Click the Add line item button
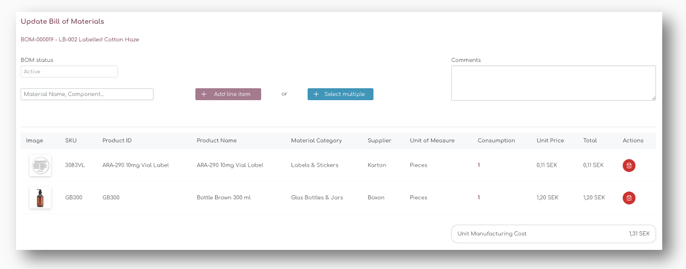This screenshot has height=269, width=686. (228, 94)
